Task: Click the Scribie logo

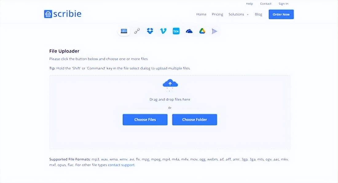Action: click(x=63, y=14)
